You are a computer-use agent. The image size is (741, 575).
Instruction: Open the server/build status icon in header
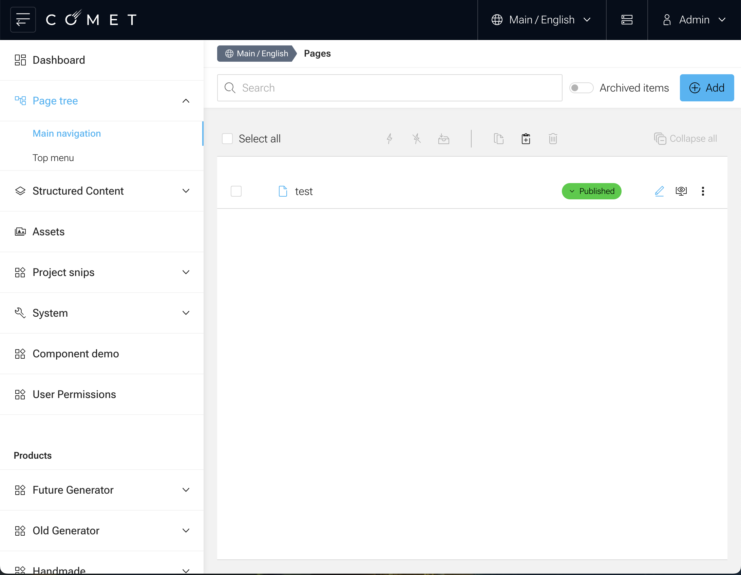pos(627,20)
